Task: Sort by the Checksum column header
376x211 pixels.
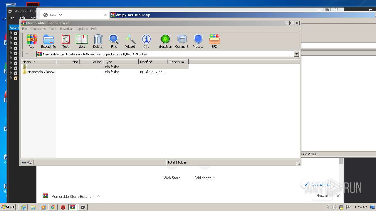Action: tap(178, 62)
